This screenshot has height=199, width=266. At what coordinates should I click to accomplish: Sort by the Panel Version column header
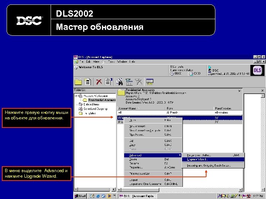click(228, 108)
